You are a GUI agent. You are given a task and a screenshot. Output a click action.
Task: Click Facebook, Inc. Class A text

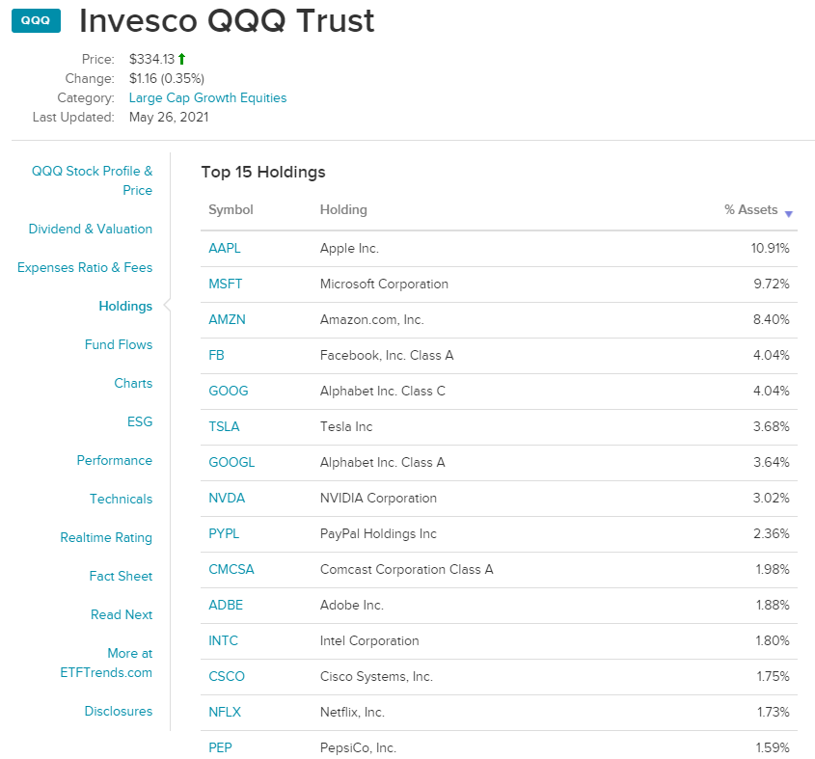tap(387, 355)
